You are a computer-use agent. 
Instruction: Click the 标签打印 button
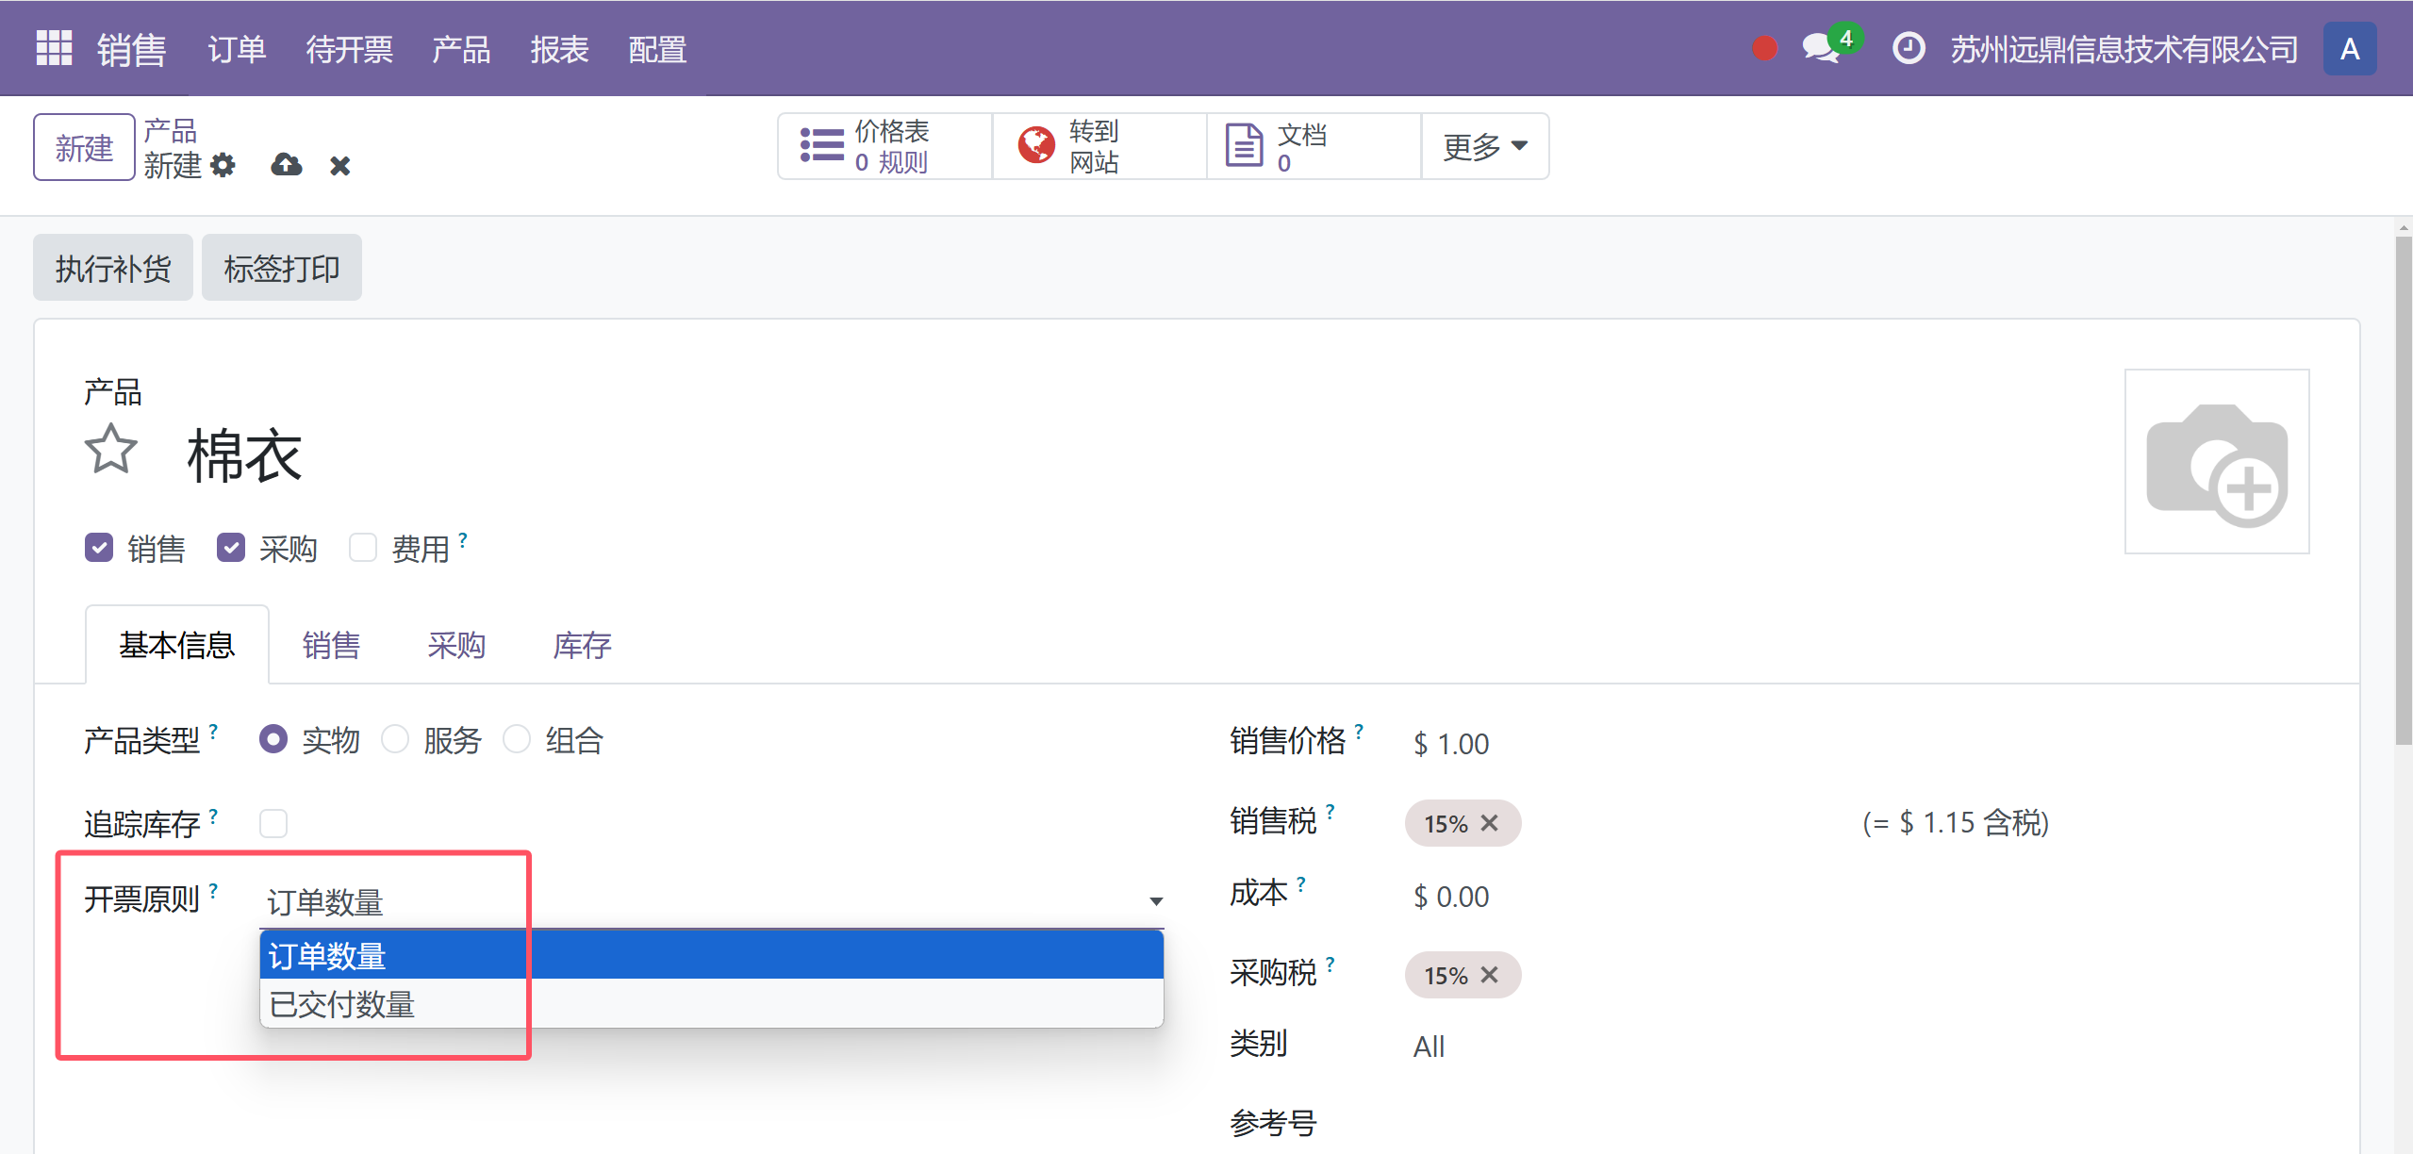pyautogui.click(x=281, y=268)
